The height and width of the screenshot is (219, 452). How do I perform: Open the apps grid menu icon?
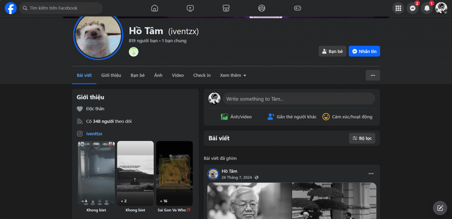pyautogui.click(x=398, y=8)
